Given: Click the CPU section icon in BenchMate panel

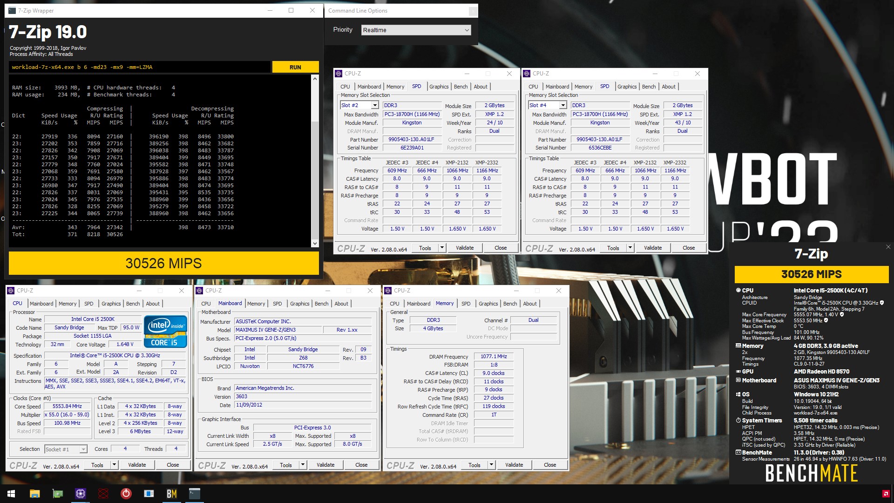Looking at the screenshot, I should coord(738,290).
